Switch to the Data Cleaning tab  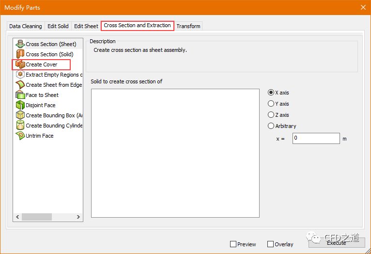[26, 26]
